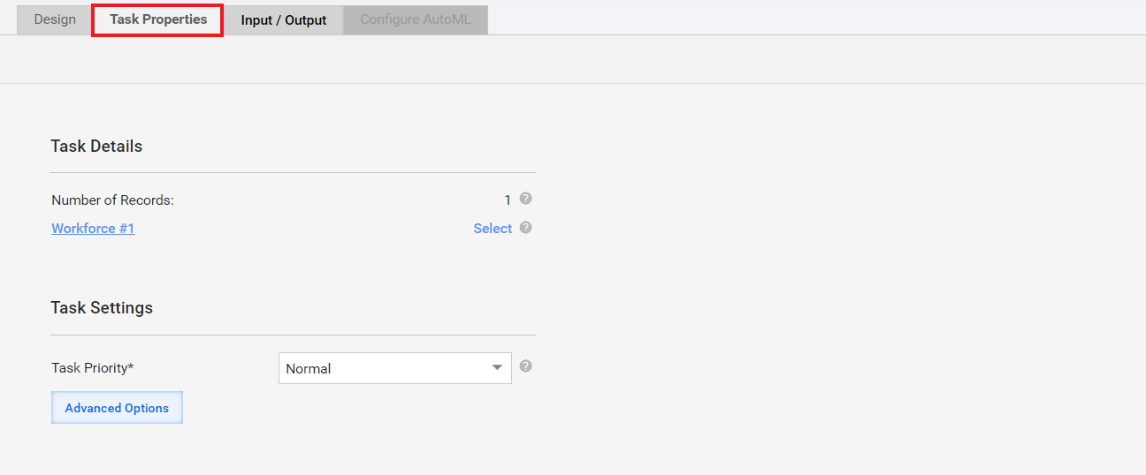Click help icon next to Workforce Select
The image size is (1146, 475).
point(525,227)
